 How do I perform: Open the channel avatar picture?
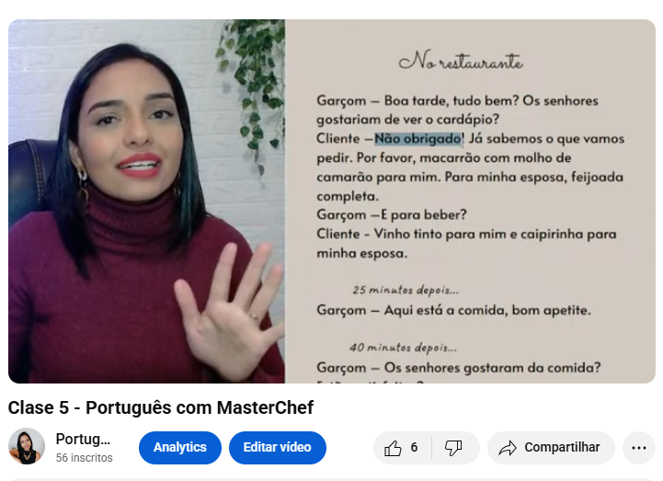27,446
